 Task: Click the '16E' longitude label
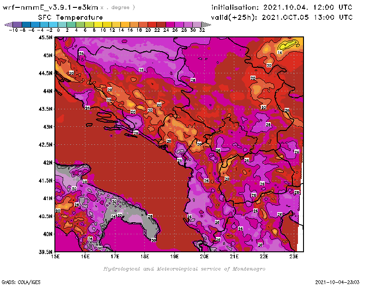pos(85,256)
